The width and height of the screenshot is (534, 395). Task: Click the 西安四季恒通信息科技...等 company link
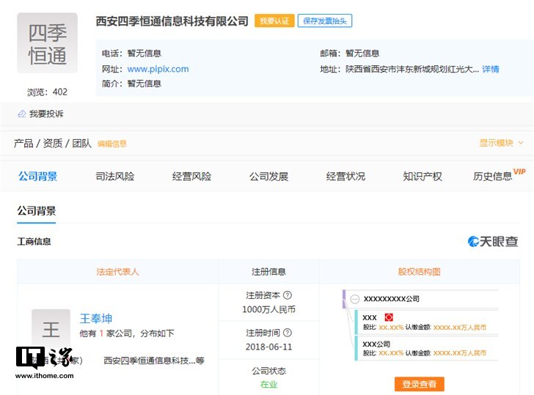point(154,361)
